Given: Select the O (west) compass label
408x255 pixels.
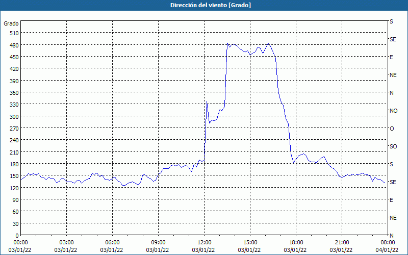Looking at the screenshot, I should coord(392,129).
